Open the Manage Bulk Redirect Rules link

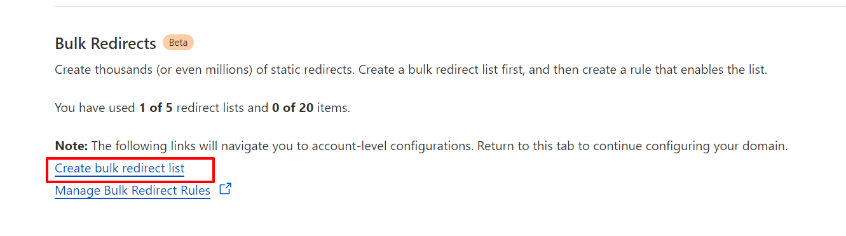132,190
